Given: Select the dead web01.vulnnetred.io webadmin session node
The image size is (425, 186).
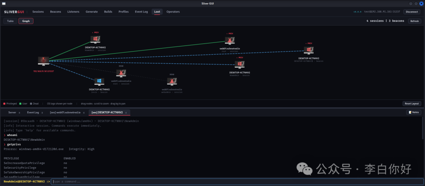Looking at the screenshot, I should click(172, 81).
